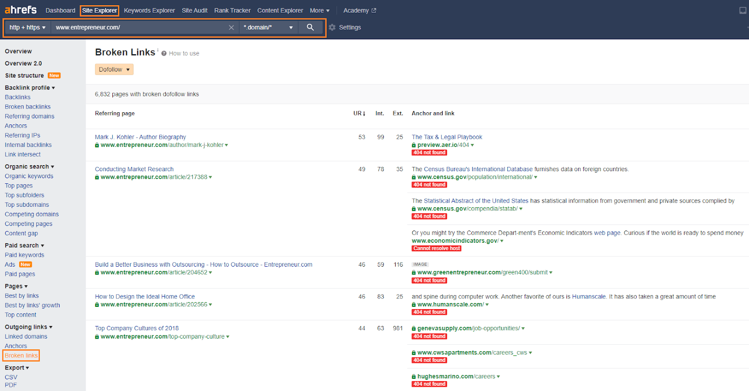Screen dimensions: 749x391
Task: Open Conducting Market Research page
Action: 134,169
